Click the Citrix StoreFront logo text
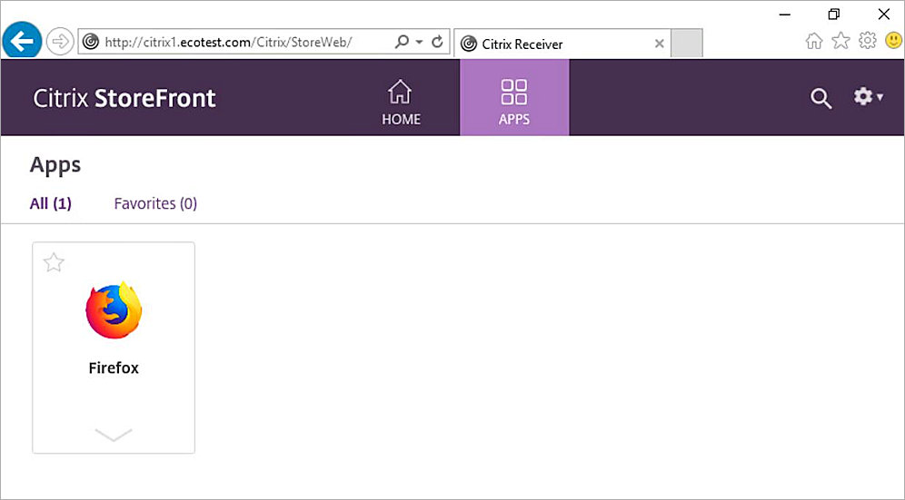The width and height of the screenshot is (905, 500). tap(124, 98)
